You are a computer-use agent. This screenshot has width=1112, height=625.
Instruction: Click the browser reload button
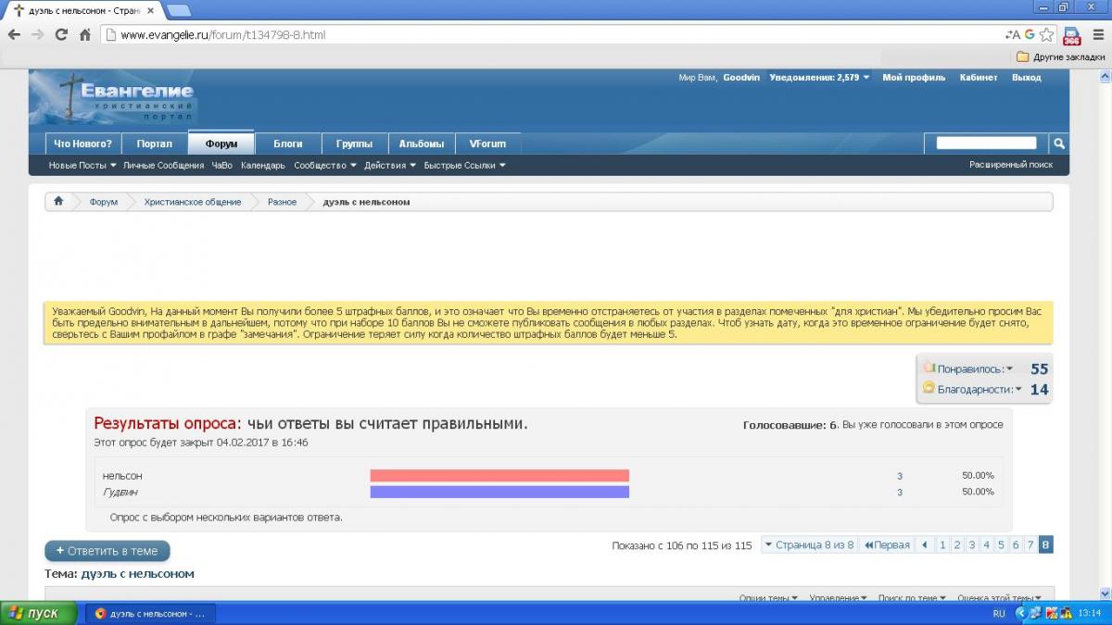(x=61, y=35)
